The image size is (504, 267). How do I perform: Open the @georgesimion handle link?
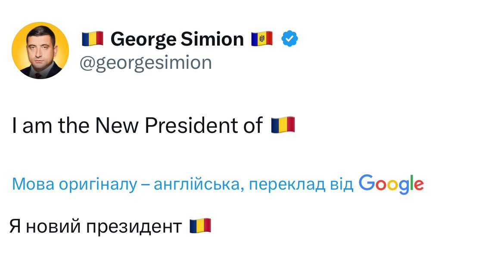click(x=146, y=63)
